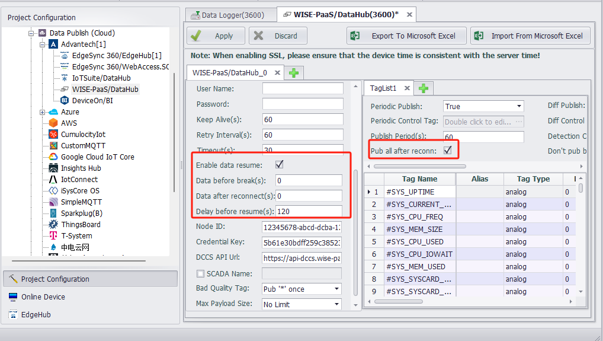Select the Sparkplug(B) icon in tree
The height and width of the screenshot is (341, 603).
53,213
